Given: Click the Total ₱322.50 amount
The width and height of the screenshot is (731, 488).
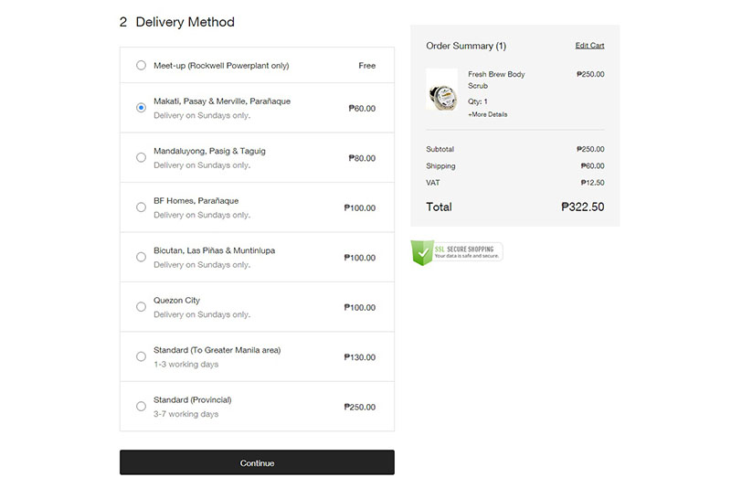Looking at the screenshot, I should [x=582, y=207].
